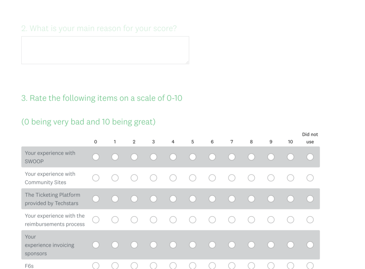Viewport: 365px width, 269px height.
Task: Rate F6s as 5
Action: (x=192, y=265)
